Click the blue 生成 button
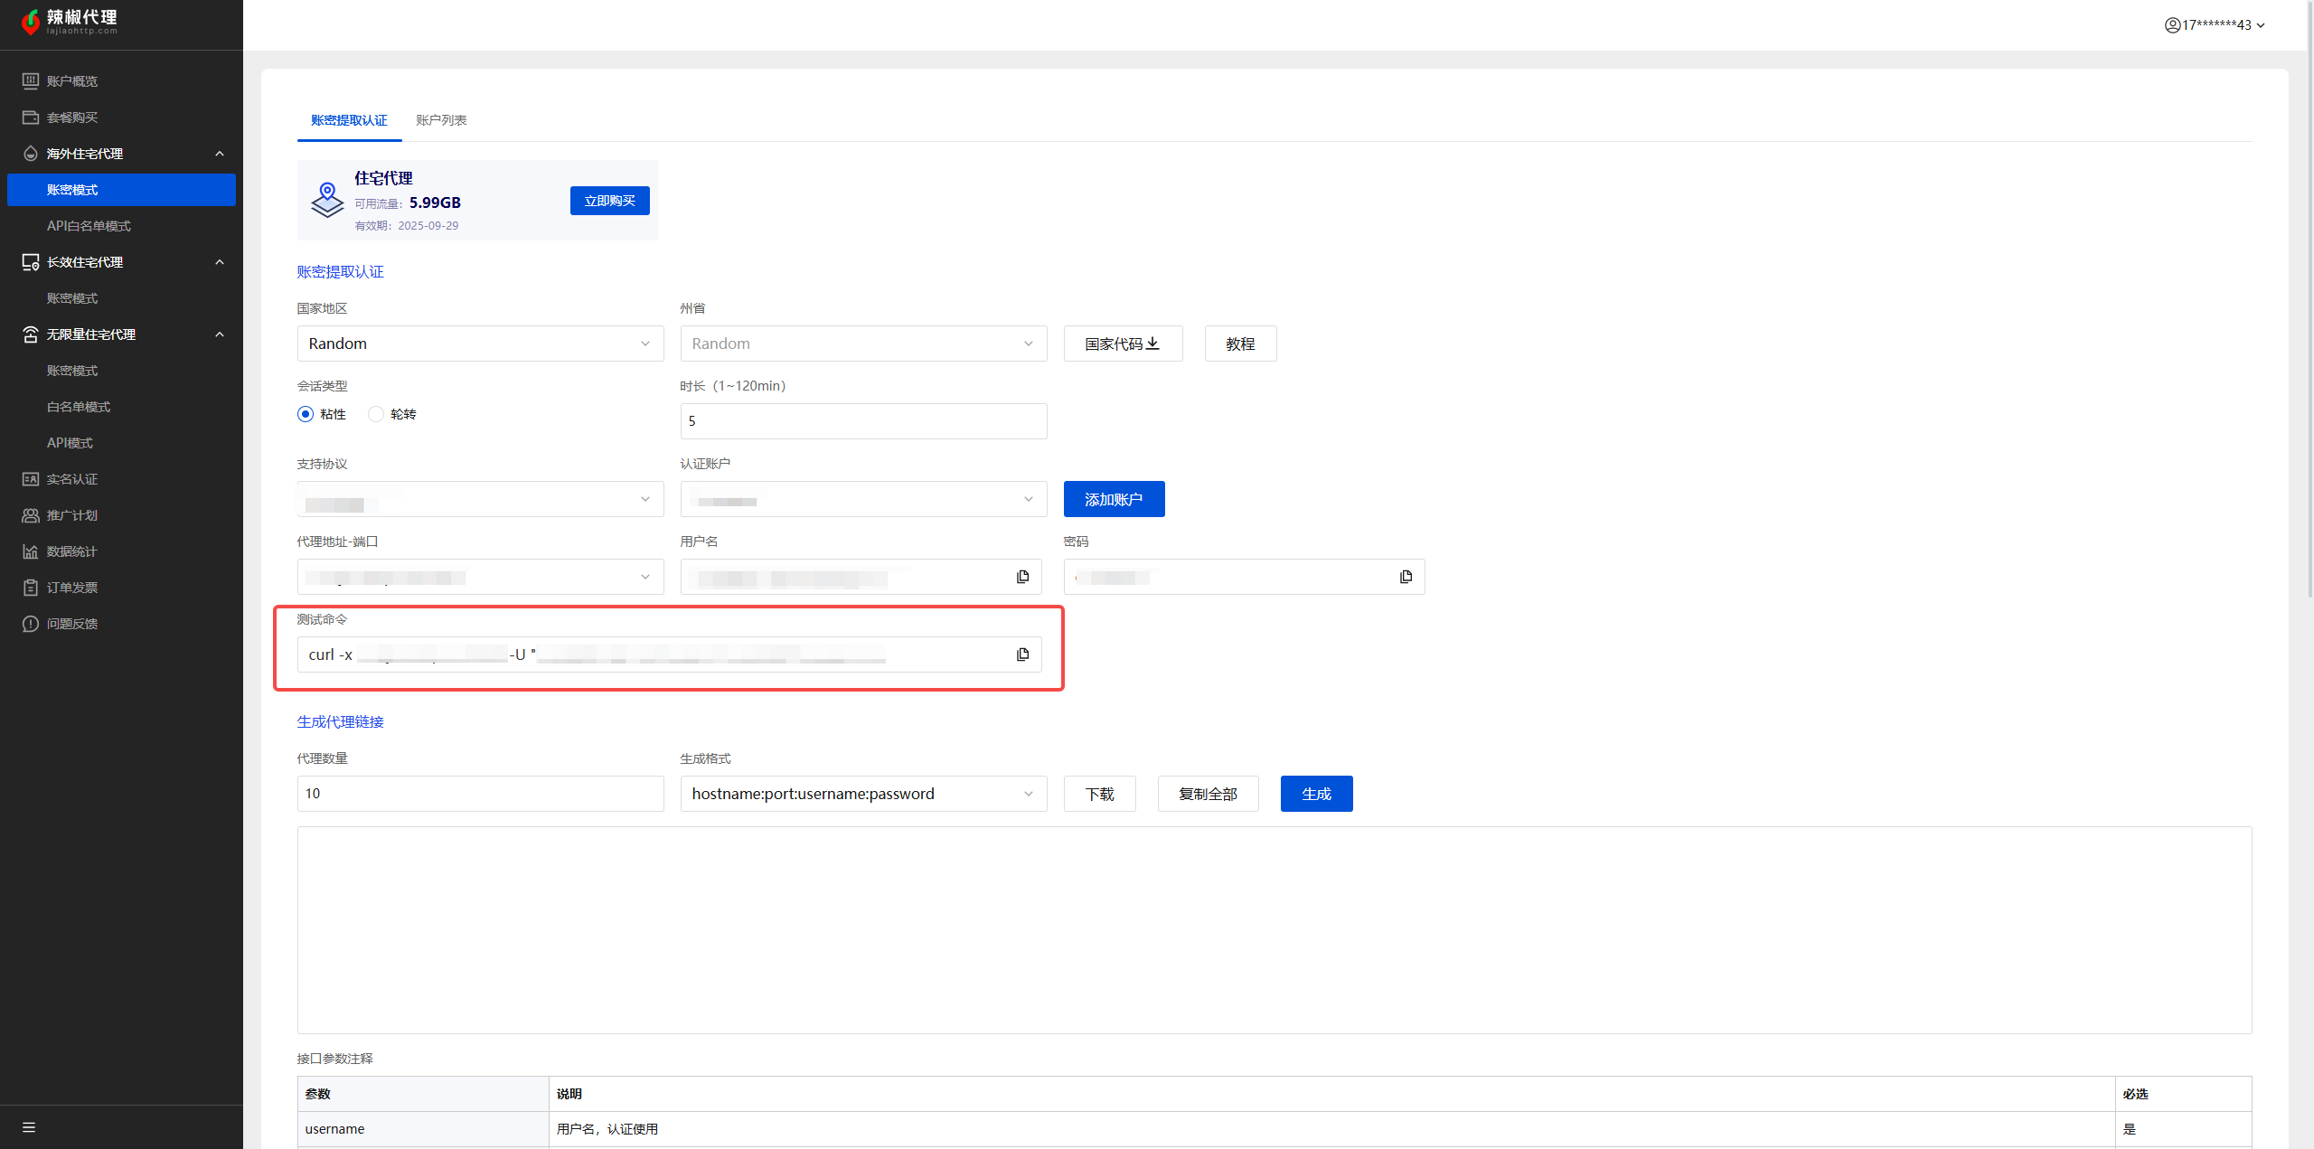 tap(1316, 794)
